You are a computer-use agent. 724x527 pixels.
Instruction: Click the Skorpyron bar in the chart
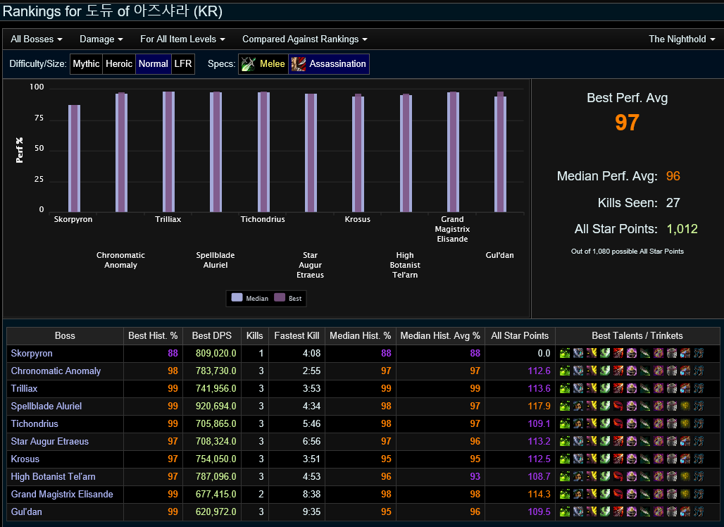click(75, 159)
